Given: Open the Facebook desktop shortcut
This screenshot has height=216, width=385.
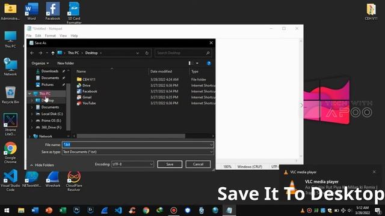Looking at the screenshot, I should click(52, 11).
